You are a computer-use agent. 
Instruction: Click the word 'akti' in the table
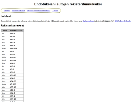(x=3, y=96)
